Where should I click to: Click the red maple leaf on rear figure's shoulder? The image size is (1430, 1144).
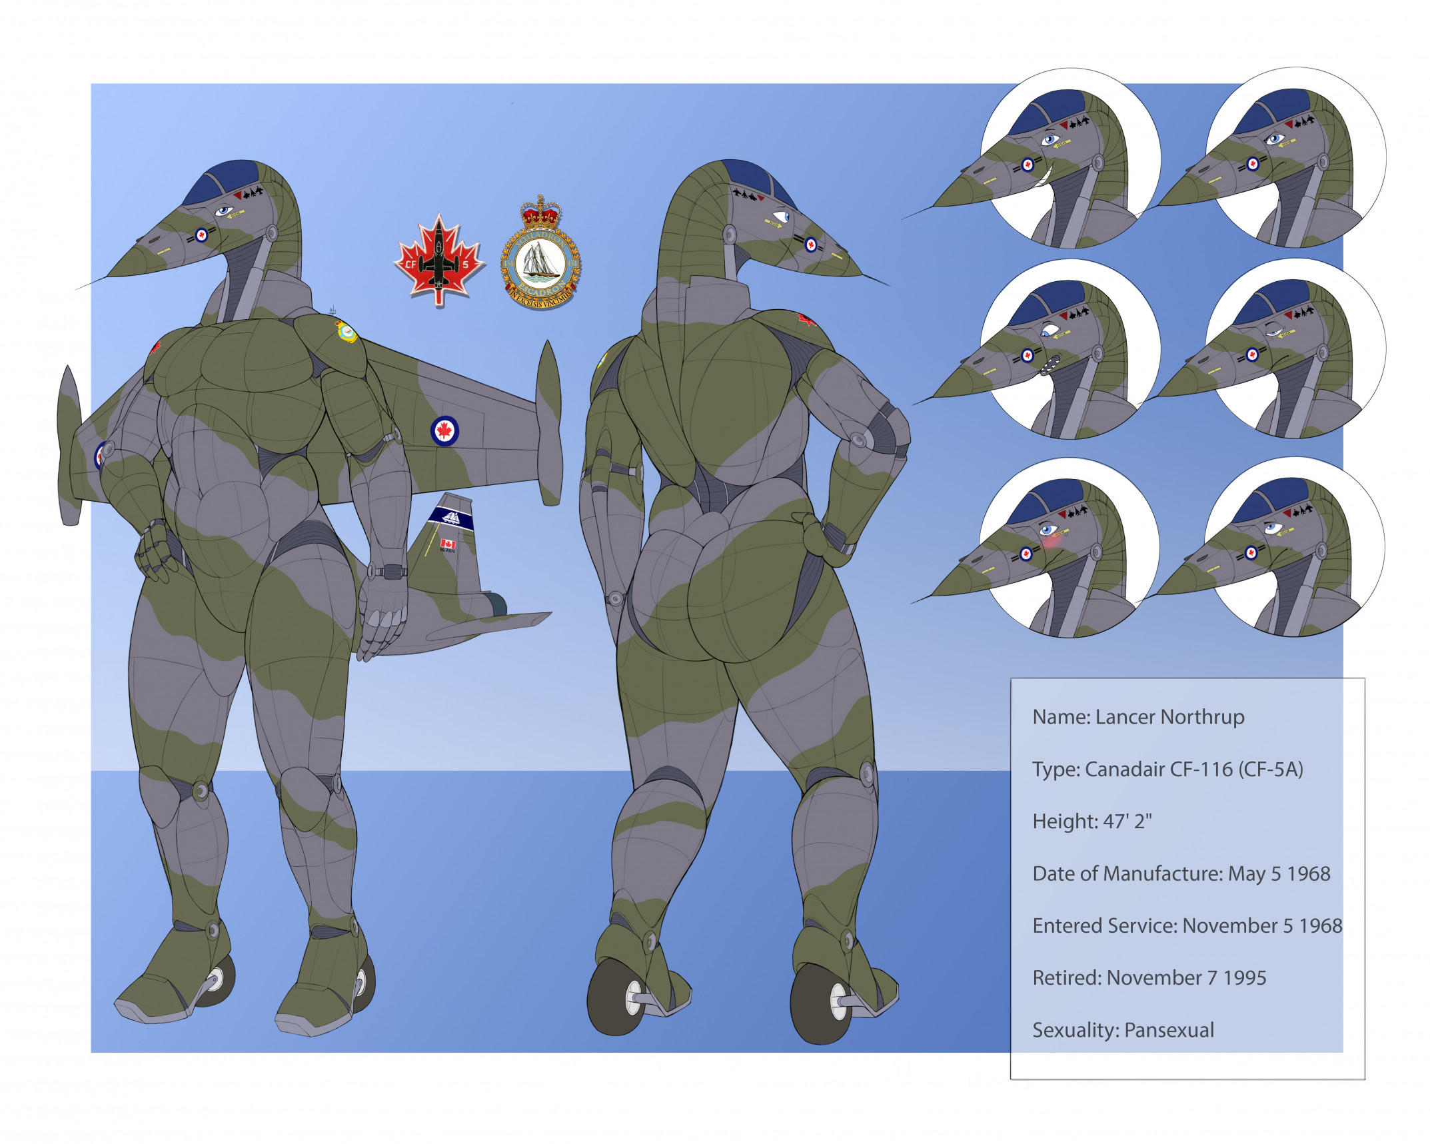(807, 320)
